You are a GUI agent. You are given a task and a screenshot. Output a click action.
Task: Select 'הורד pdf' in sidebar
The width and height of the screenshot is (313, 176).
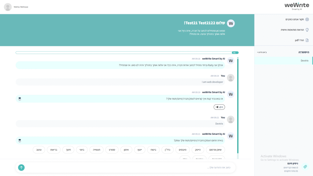[300, 40]
